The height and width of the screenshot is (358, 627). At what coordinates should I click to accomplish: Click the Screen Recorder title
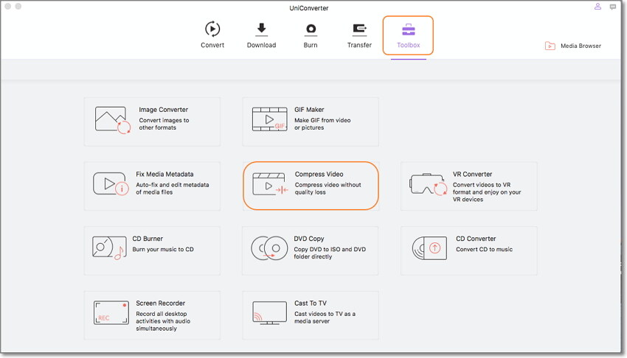click(160, 303)
